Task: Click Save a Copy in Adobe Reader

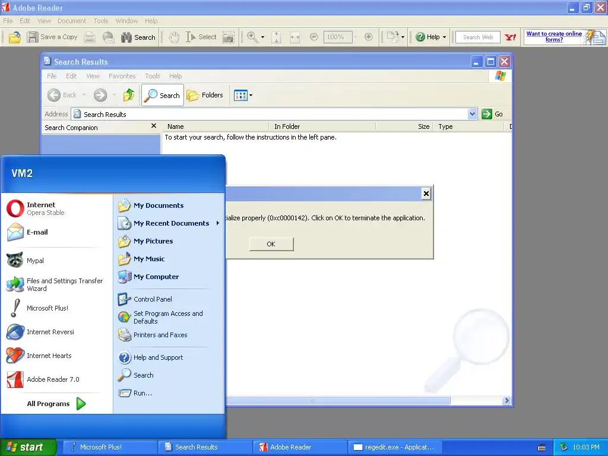Action: coord(52,37)
